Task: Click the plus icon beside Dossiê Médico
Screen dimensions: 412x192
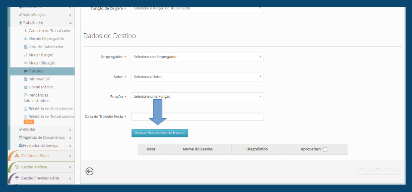Action: (x=26, y=87)
